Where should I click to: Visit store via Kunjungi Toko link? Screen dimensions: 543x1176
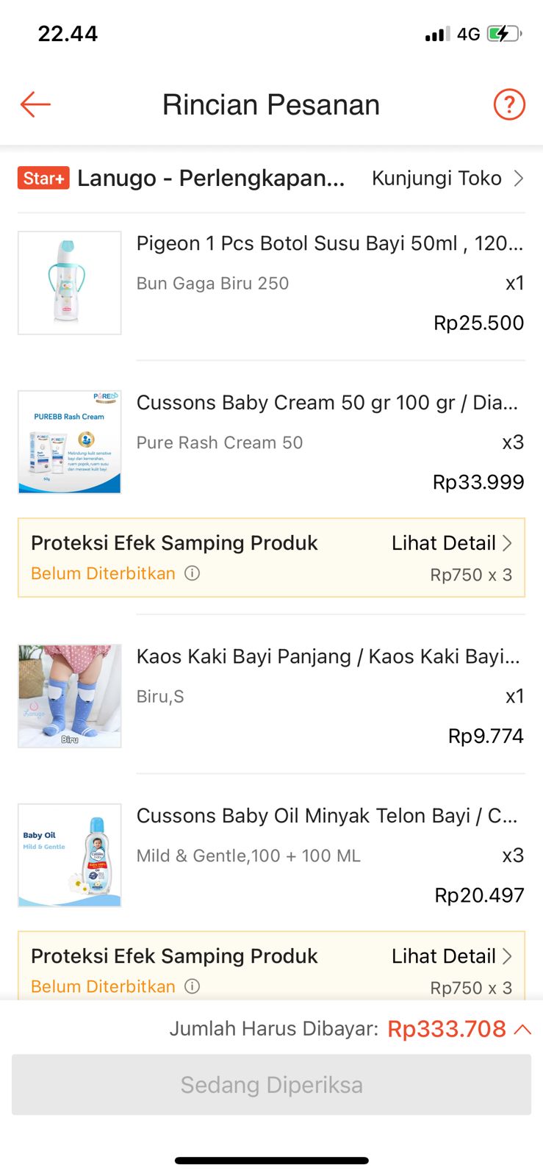pos(436,178)
